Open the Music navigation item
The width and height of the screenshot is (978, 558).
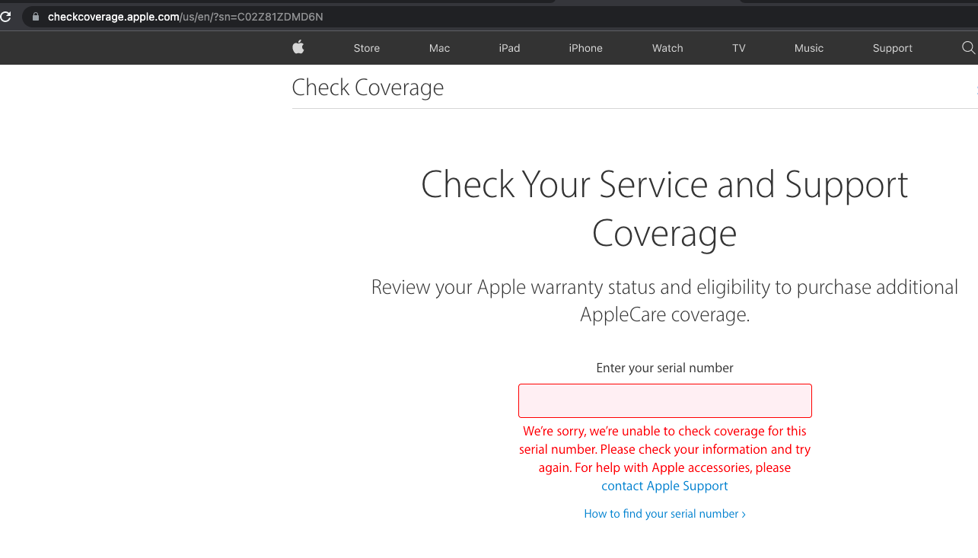click(x=808, y=48)
